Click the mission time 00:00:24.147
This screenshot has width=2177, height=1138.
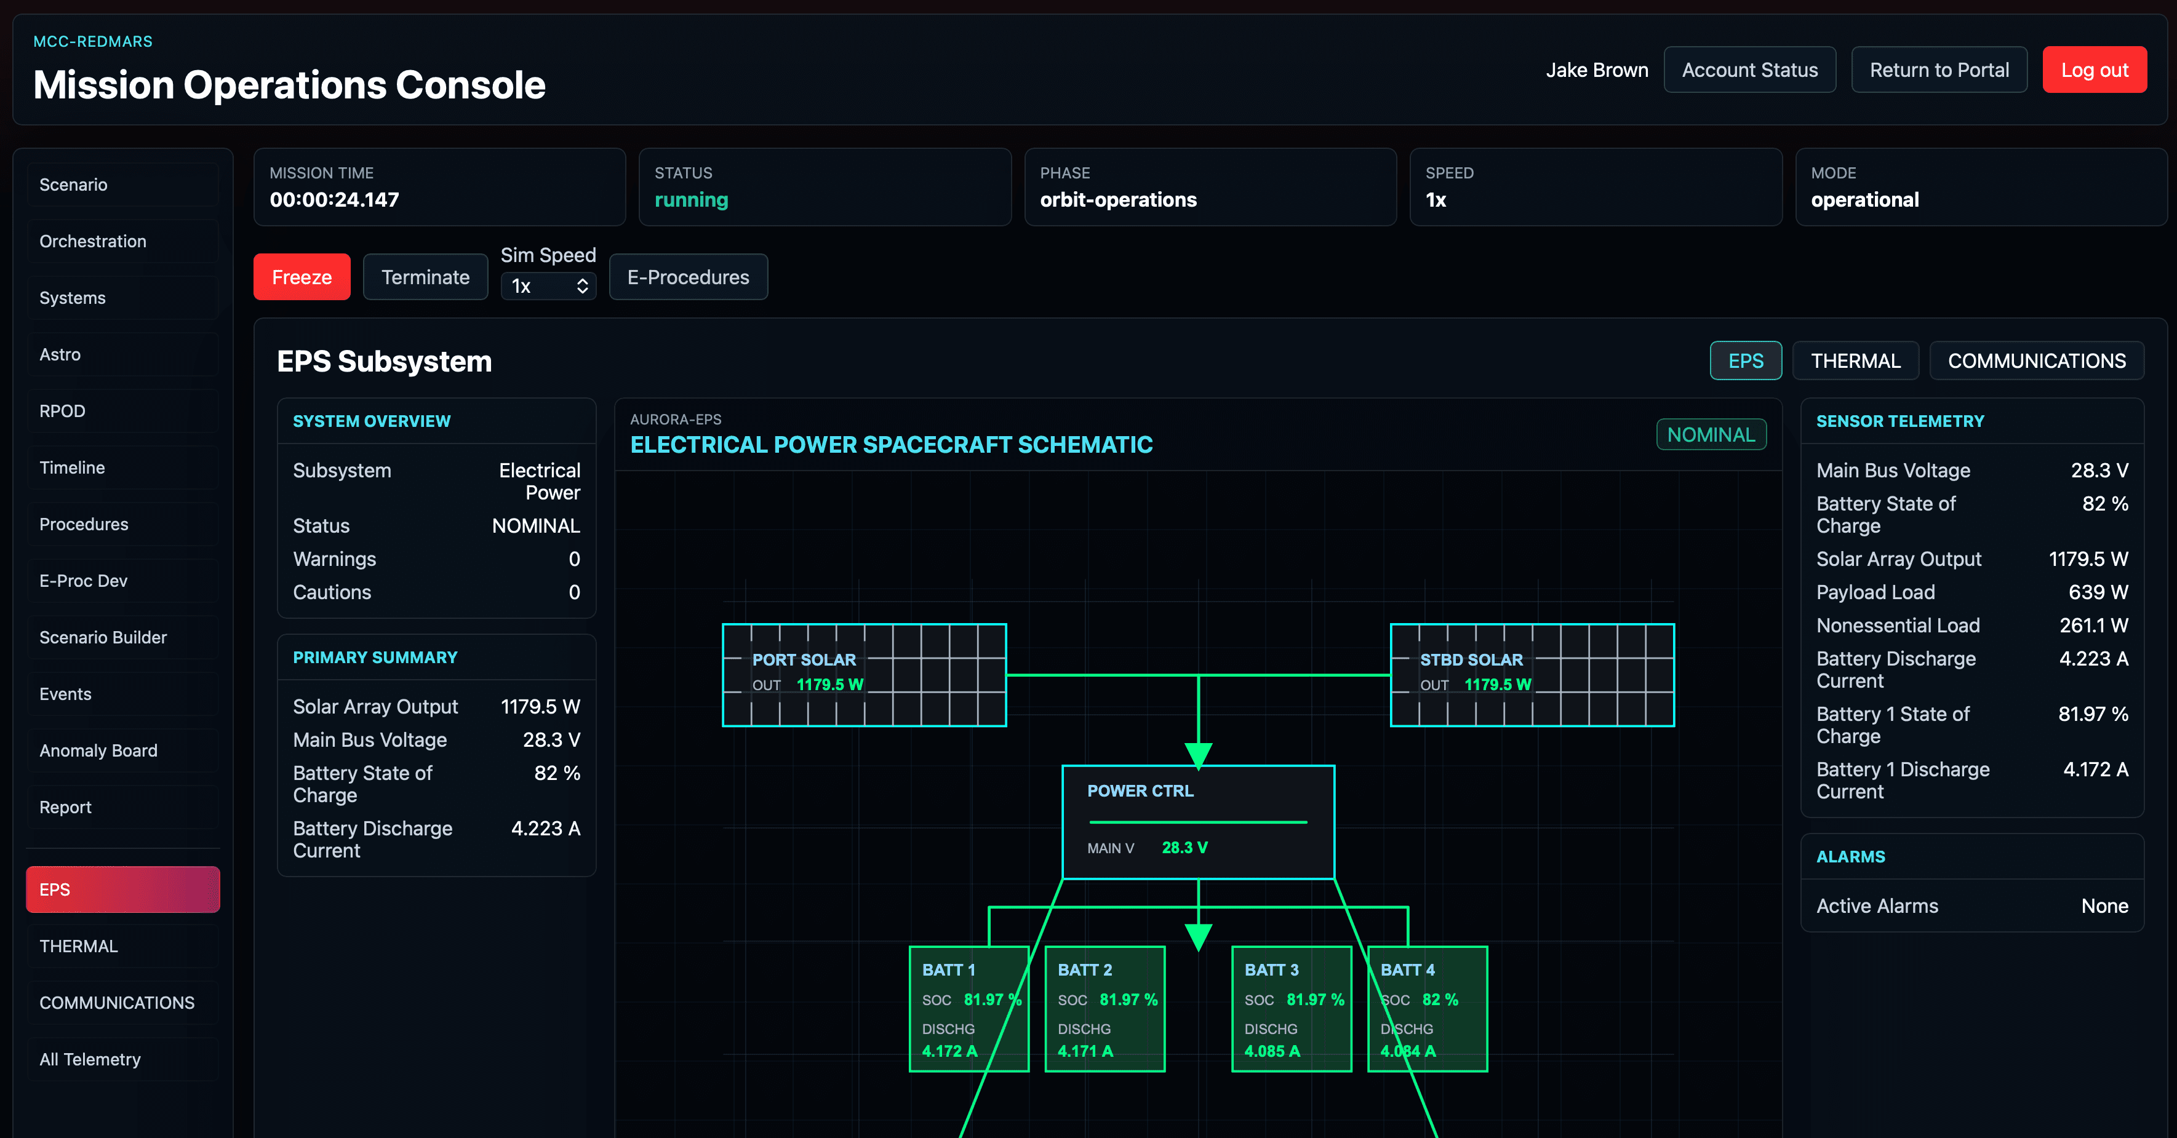(x=334, y=201)
